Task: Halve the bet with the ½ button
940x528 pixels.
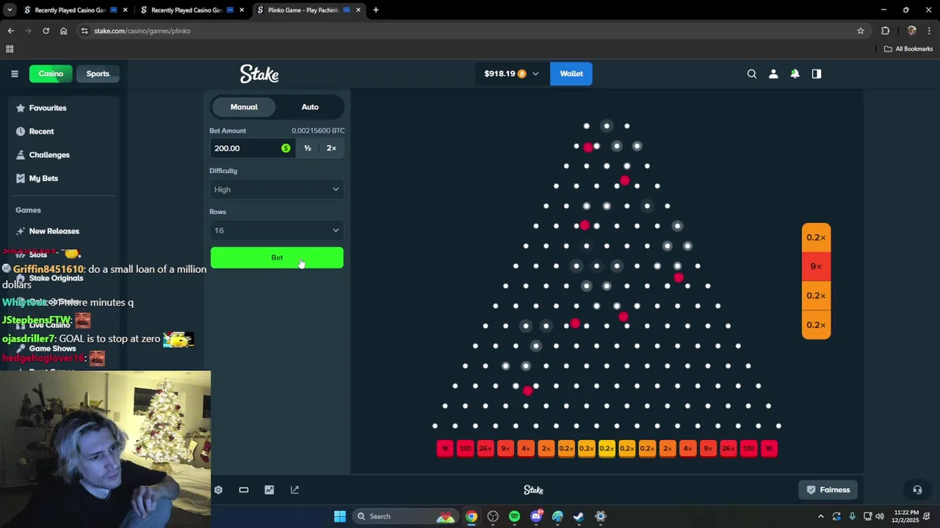Action: click(x=308, y=148)
